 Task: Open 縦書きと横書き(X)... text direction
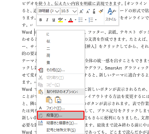point(60,123)
